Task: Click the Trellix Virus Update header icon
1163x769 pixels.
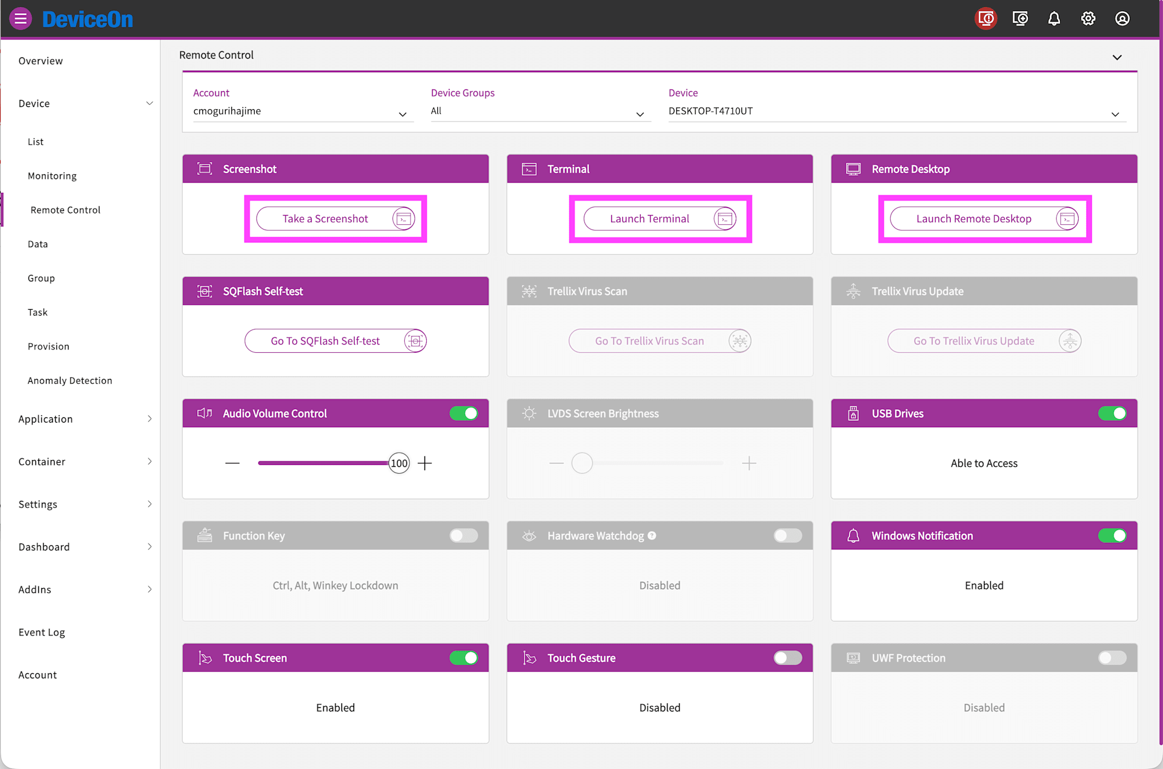Action: [x=853, y=291]
